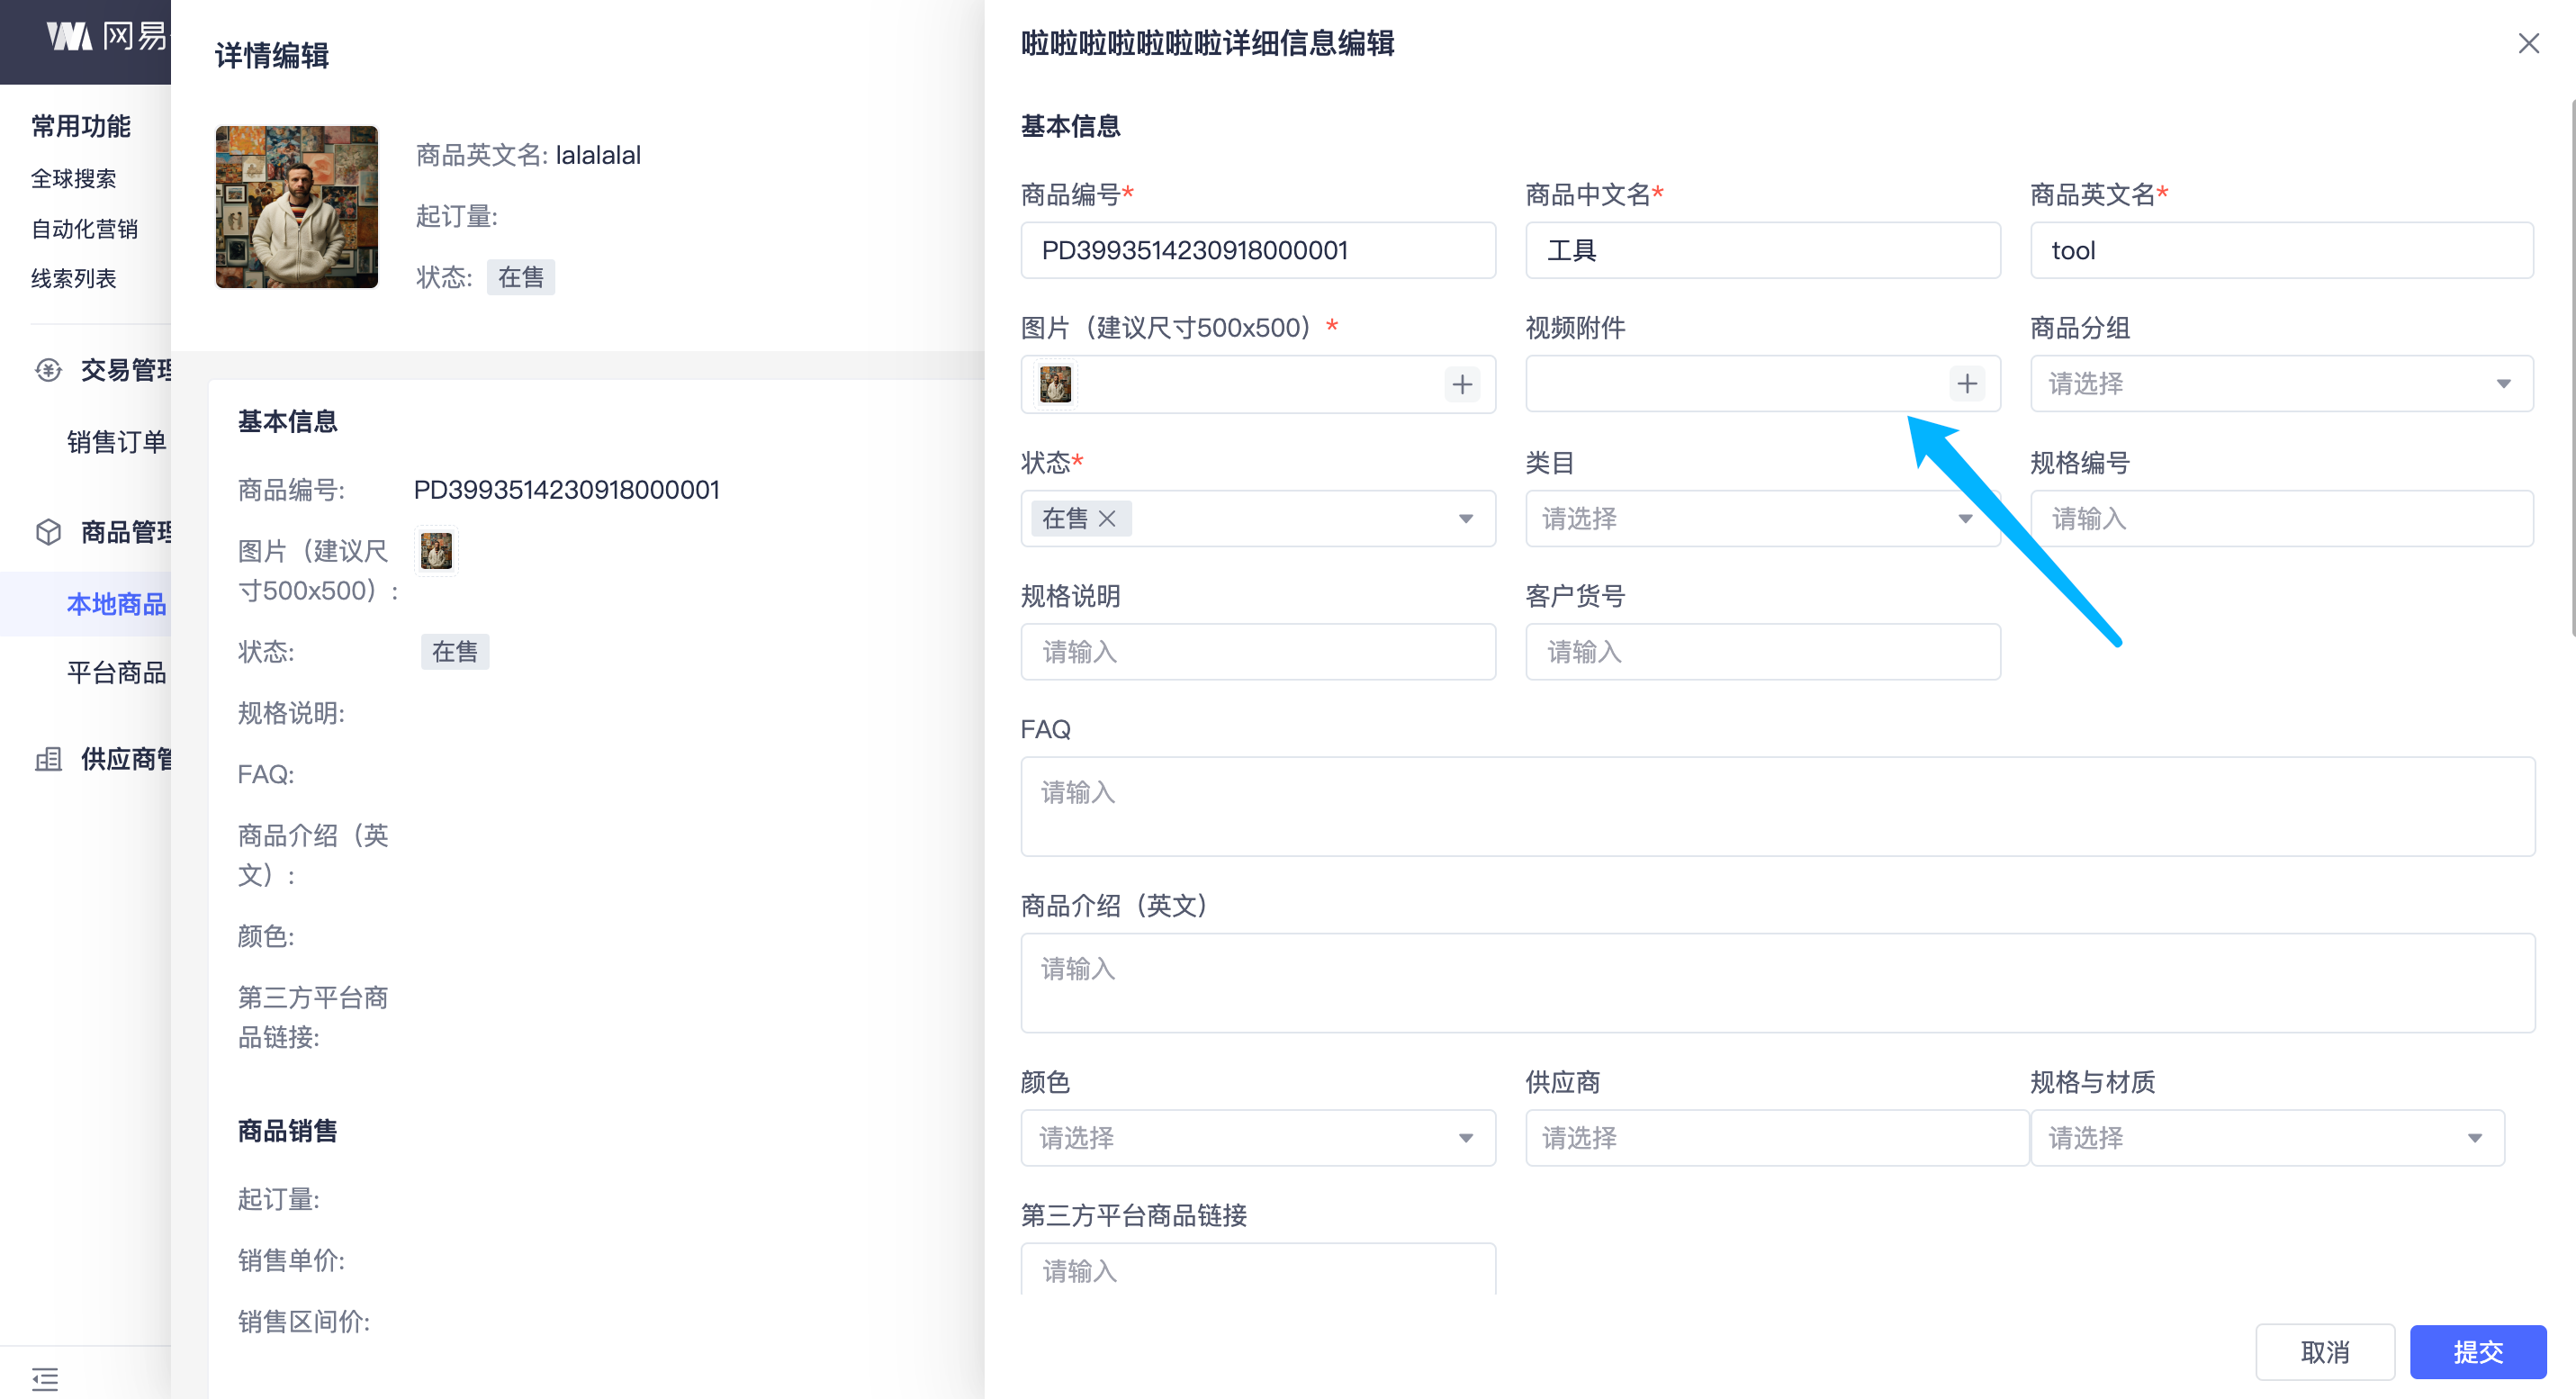2576x1399 pixels.
Task: Open the product thumbnail in image field
Action: [x=1055, y=384]
